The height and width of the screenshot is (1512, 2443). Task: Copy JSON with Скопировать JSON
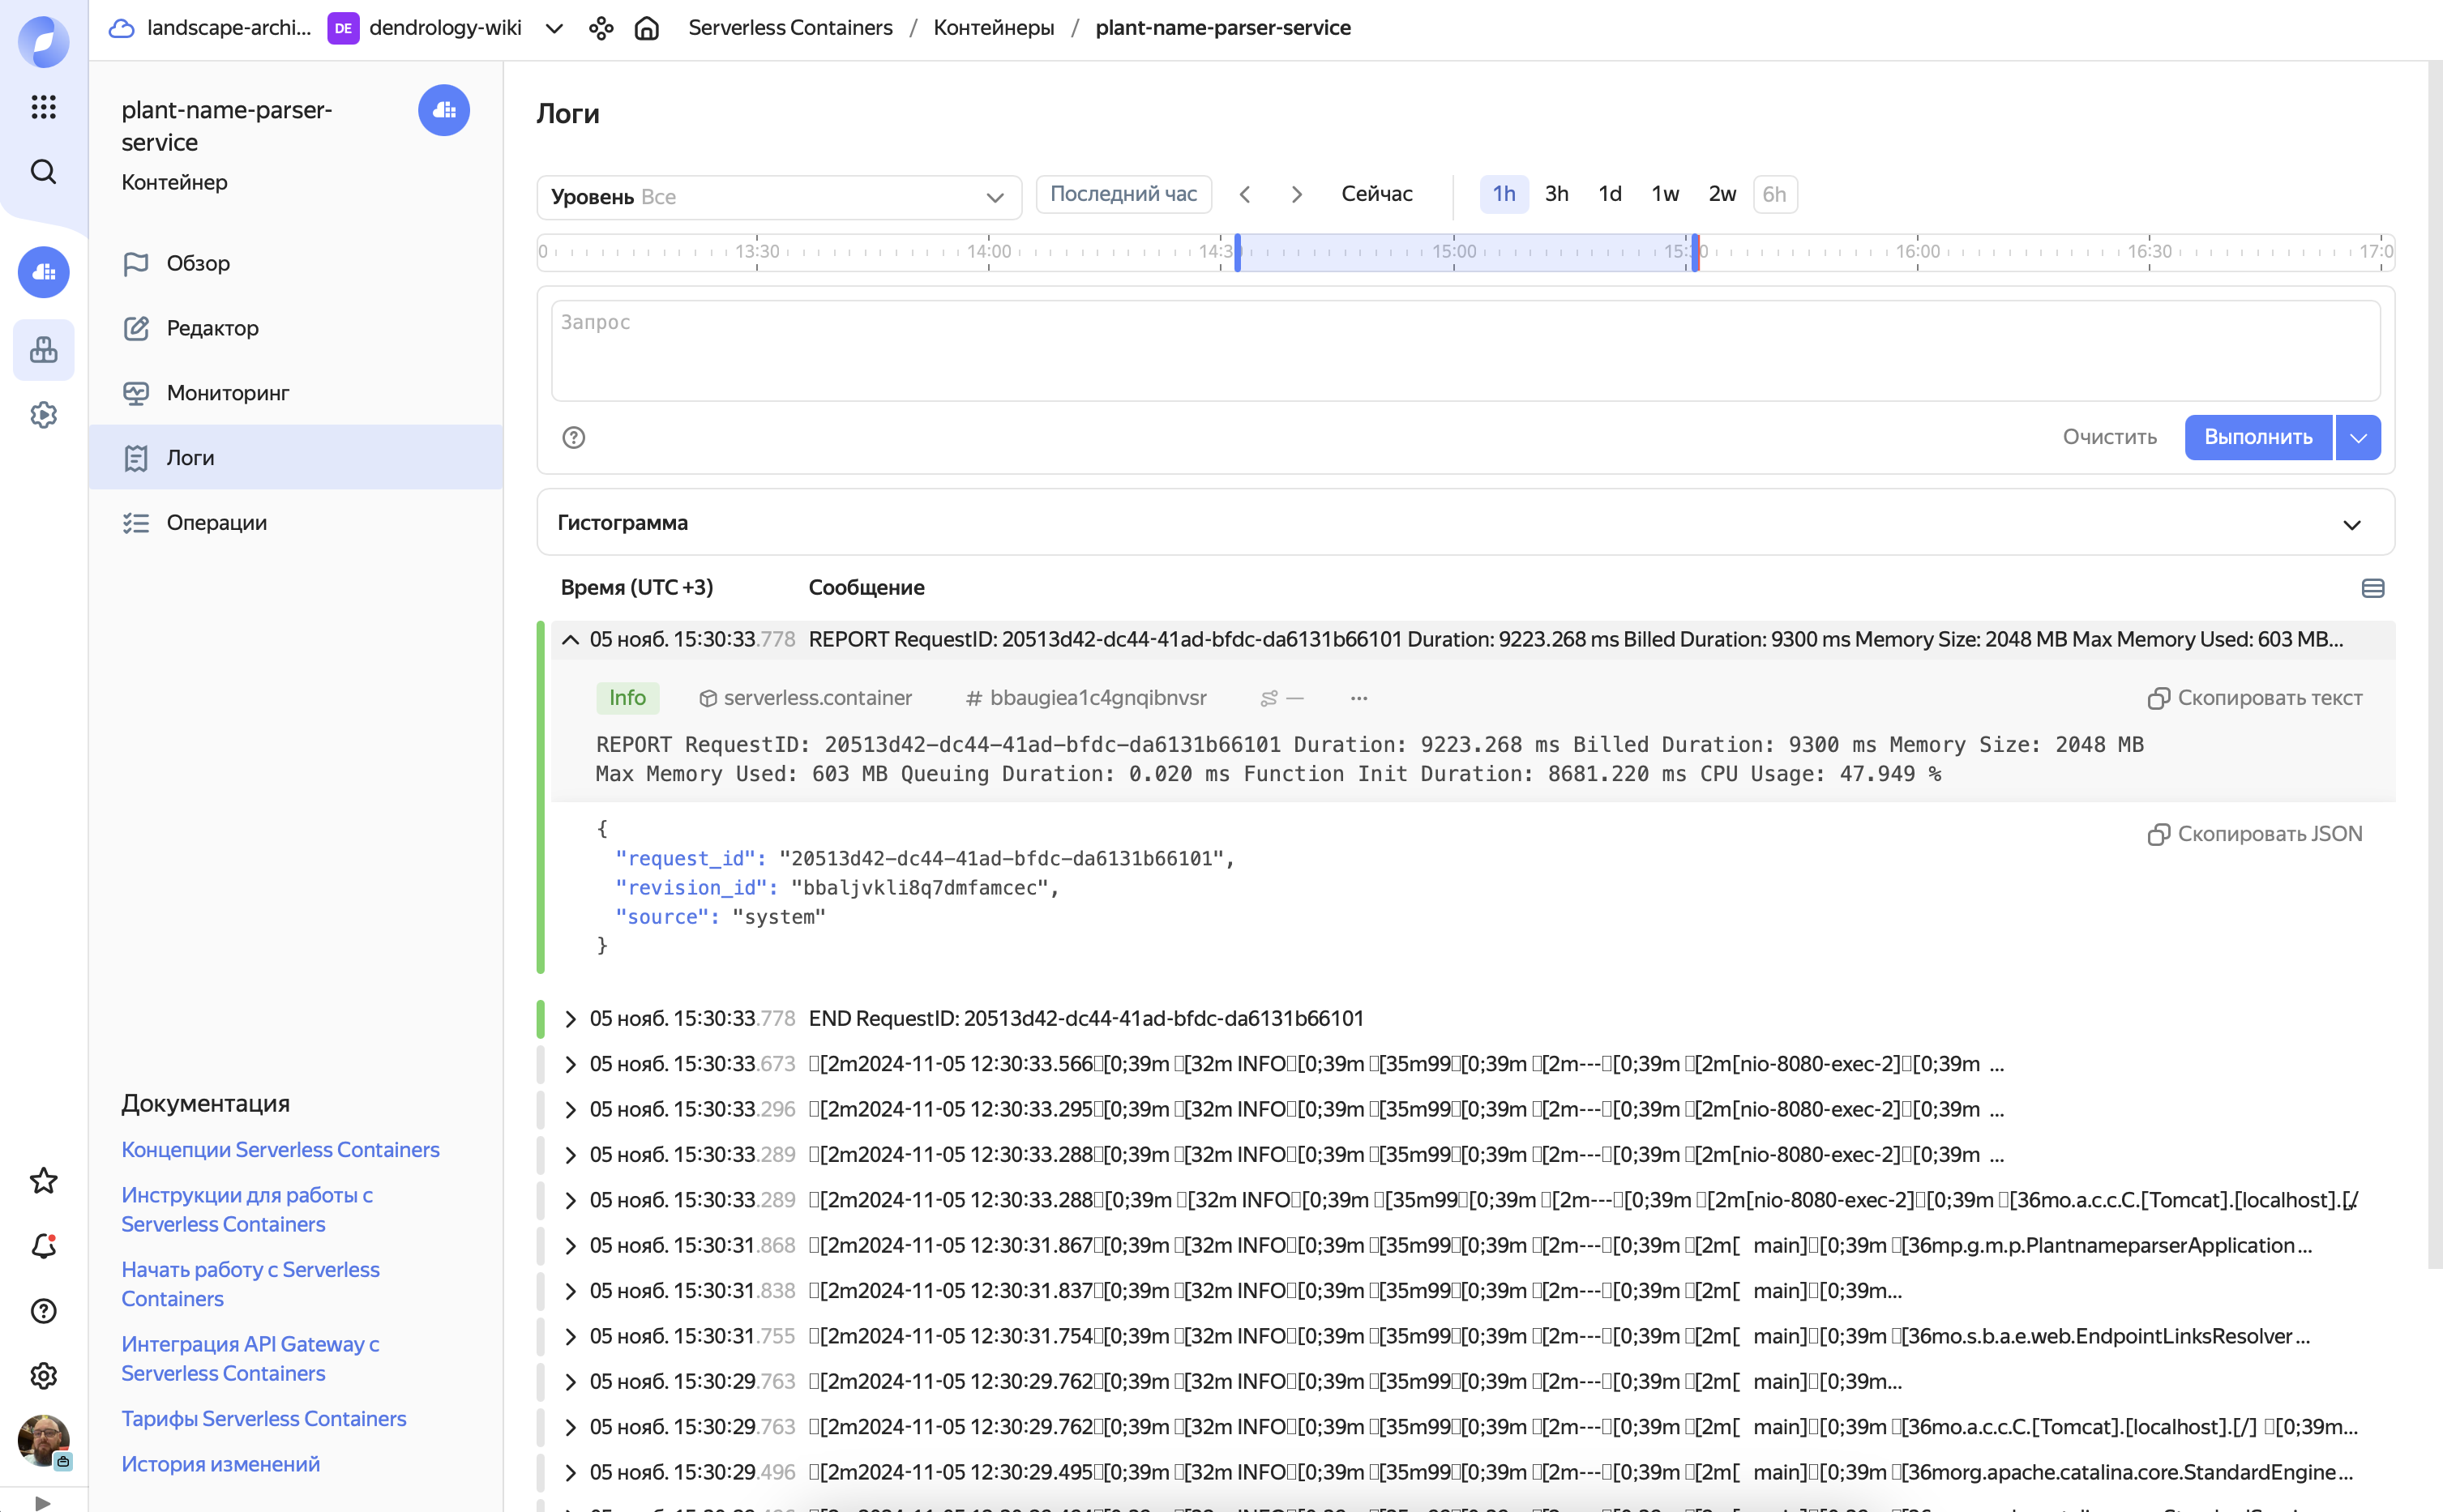tap(2255, 834)
